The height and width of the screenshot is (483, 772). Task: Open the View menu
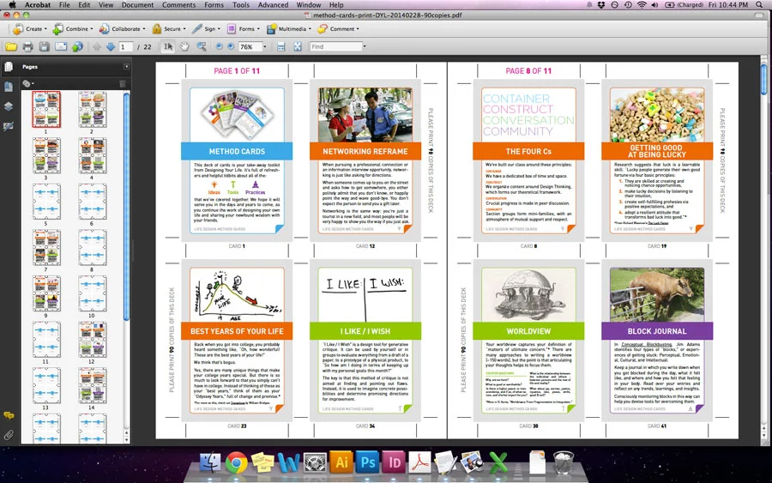[x=106, y=5]
